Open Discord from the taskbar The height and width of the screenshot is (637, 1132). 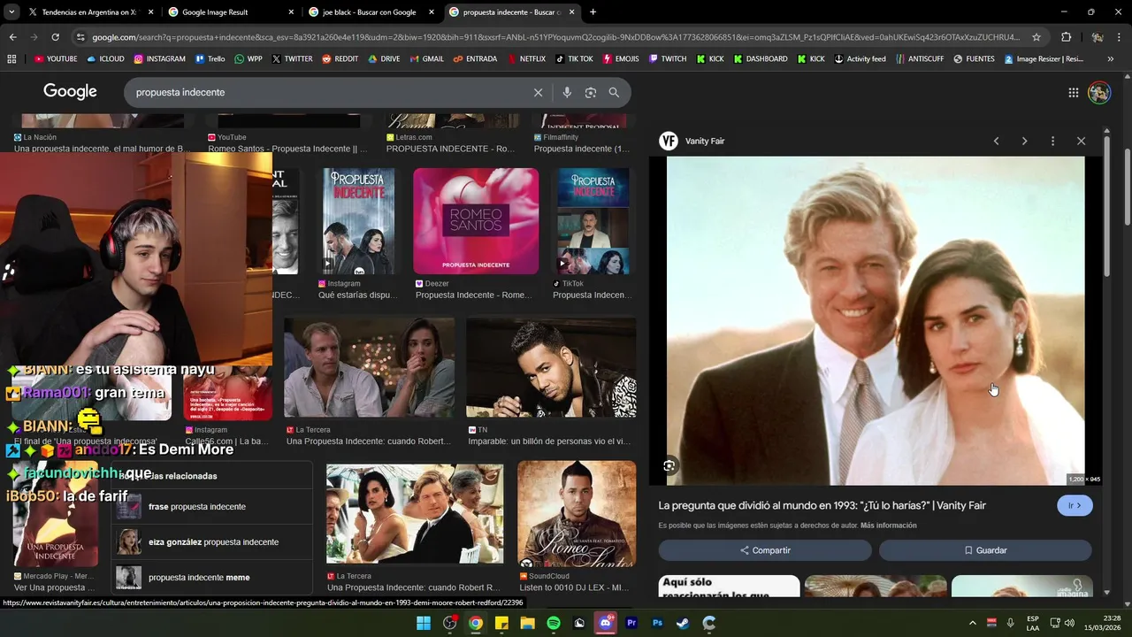tap(606, 623)
